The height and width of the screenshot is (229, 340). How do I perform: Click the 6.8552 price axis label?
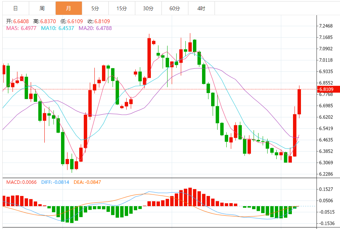tap(326, 83)
